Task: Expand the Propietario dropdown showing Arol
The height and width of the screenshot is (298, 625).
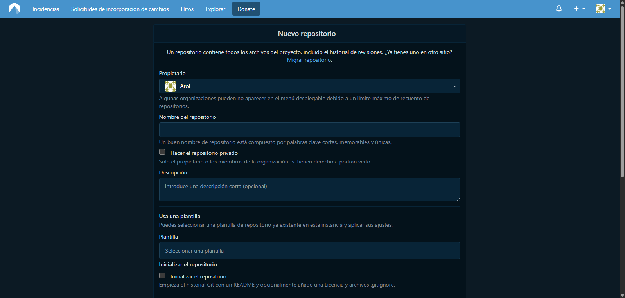Action: (x=309, y=86)
